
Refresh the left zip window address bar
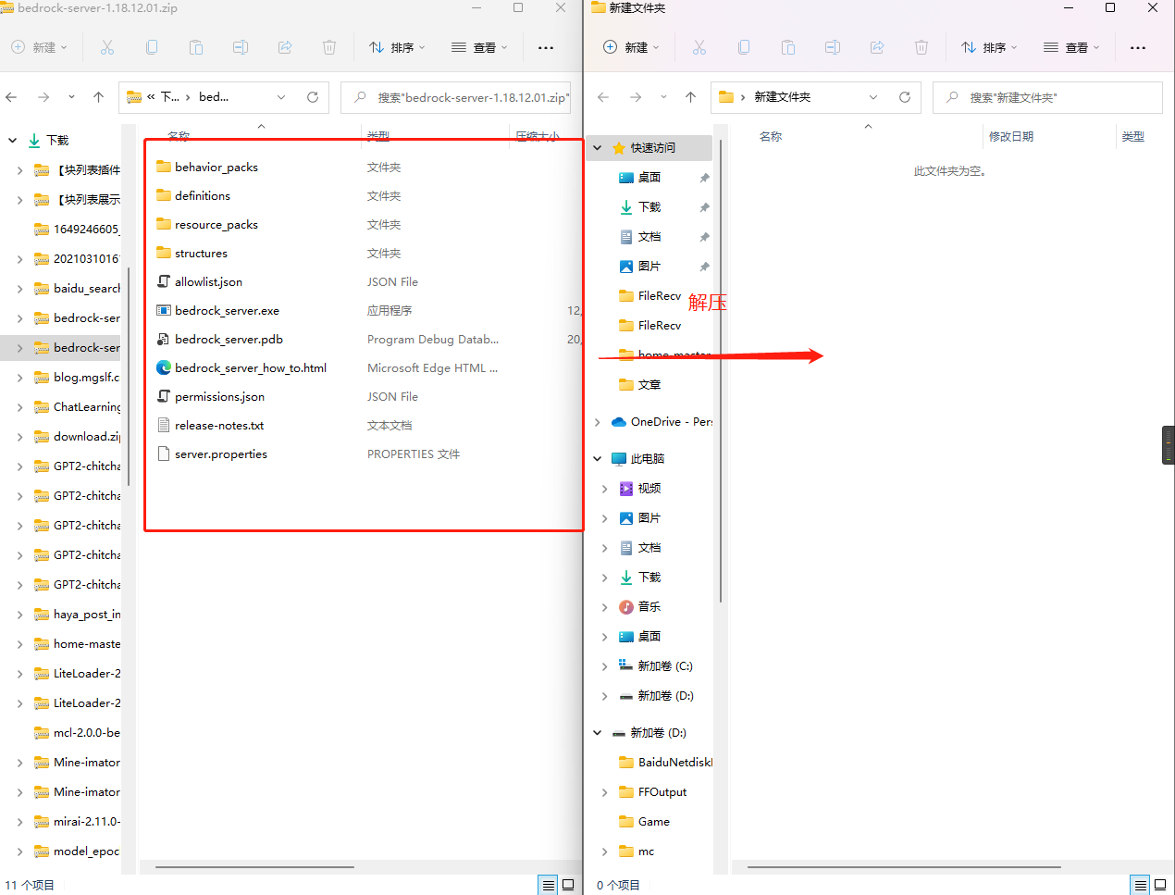click(313, 97)
